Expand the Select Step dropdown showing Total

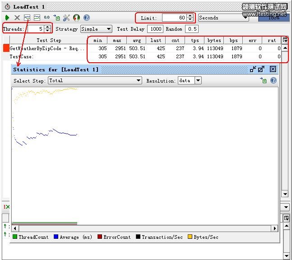[95, 80]
